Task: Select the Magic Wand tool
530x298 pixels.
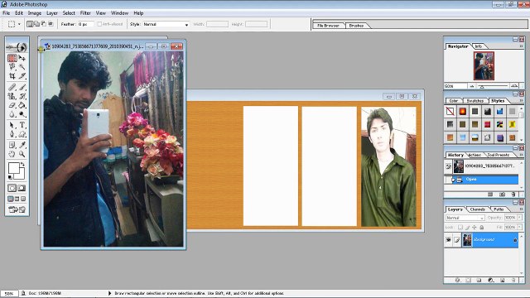Action: click(22, 67)
